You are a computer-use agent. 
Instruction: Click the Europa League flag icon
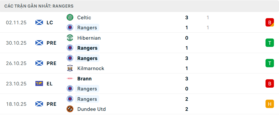click(x=39, y=83)
